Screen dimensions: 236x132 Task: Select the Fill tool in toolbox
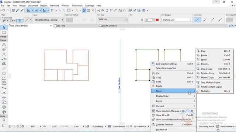click(x=4, y=64)
